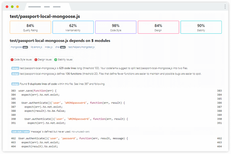Click the npm badge next to chai
The height and width of the screenshot is (154, 231).
[63, 47]
